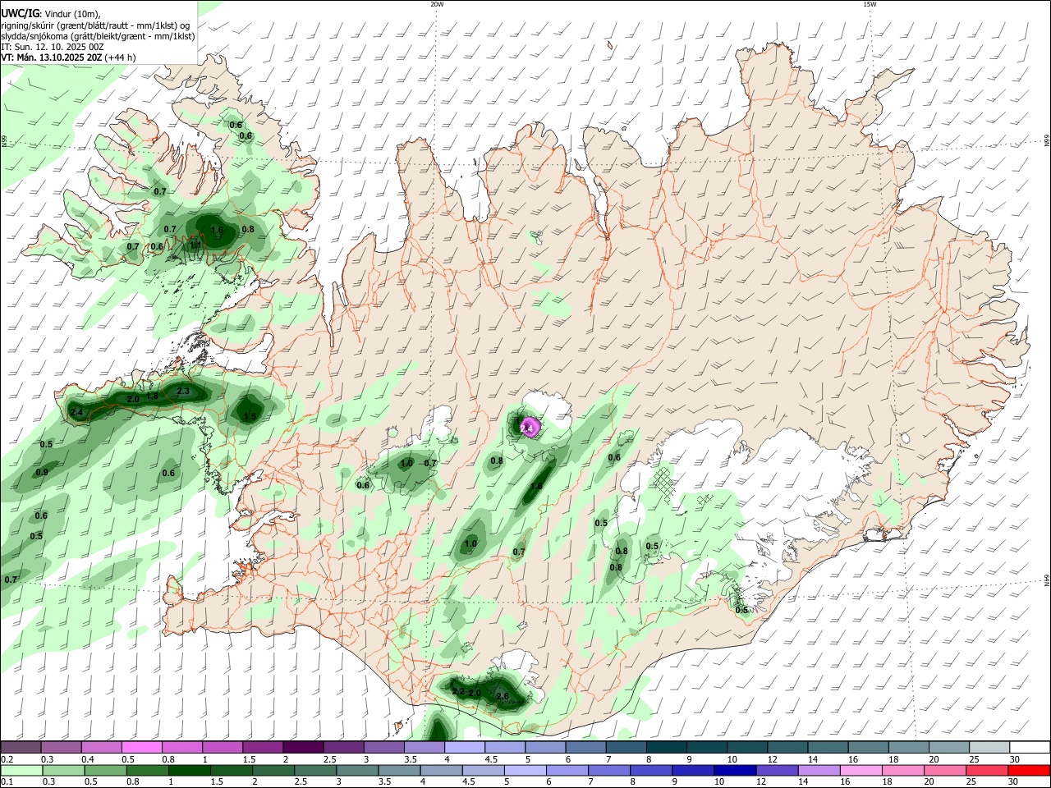Click the 0.9 precipitation value on the map
This screenshot has height=788, width=1051.
(x=42, y=473)
